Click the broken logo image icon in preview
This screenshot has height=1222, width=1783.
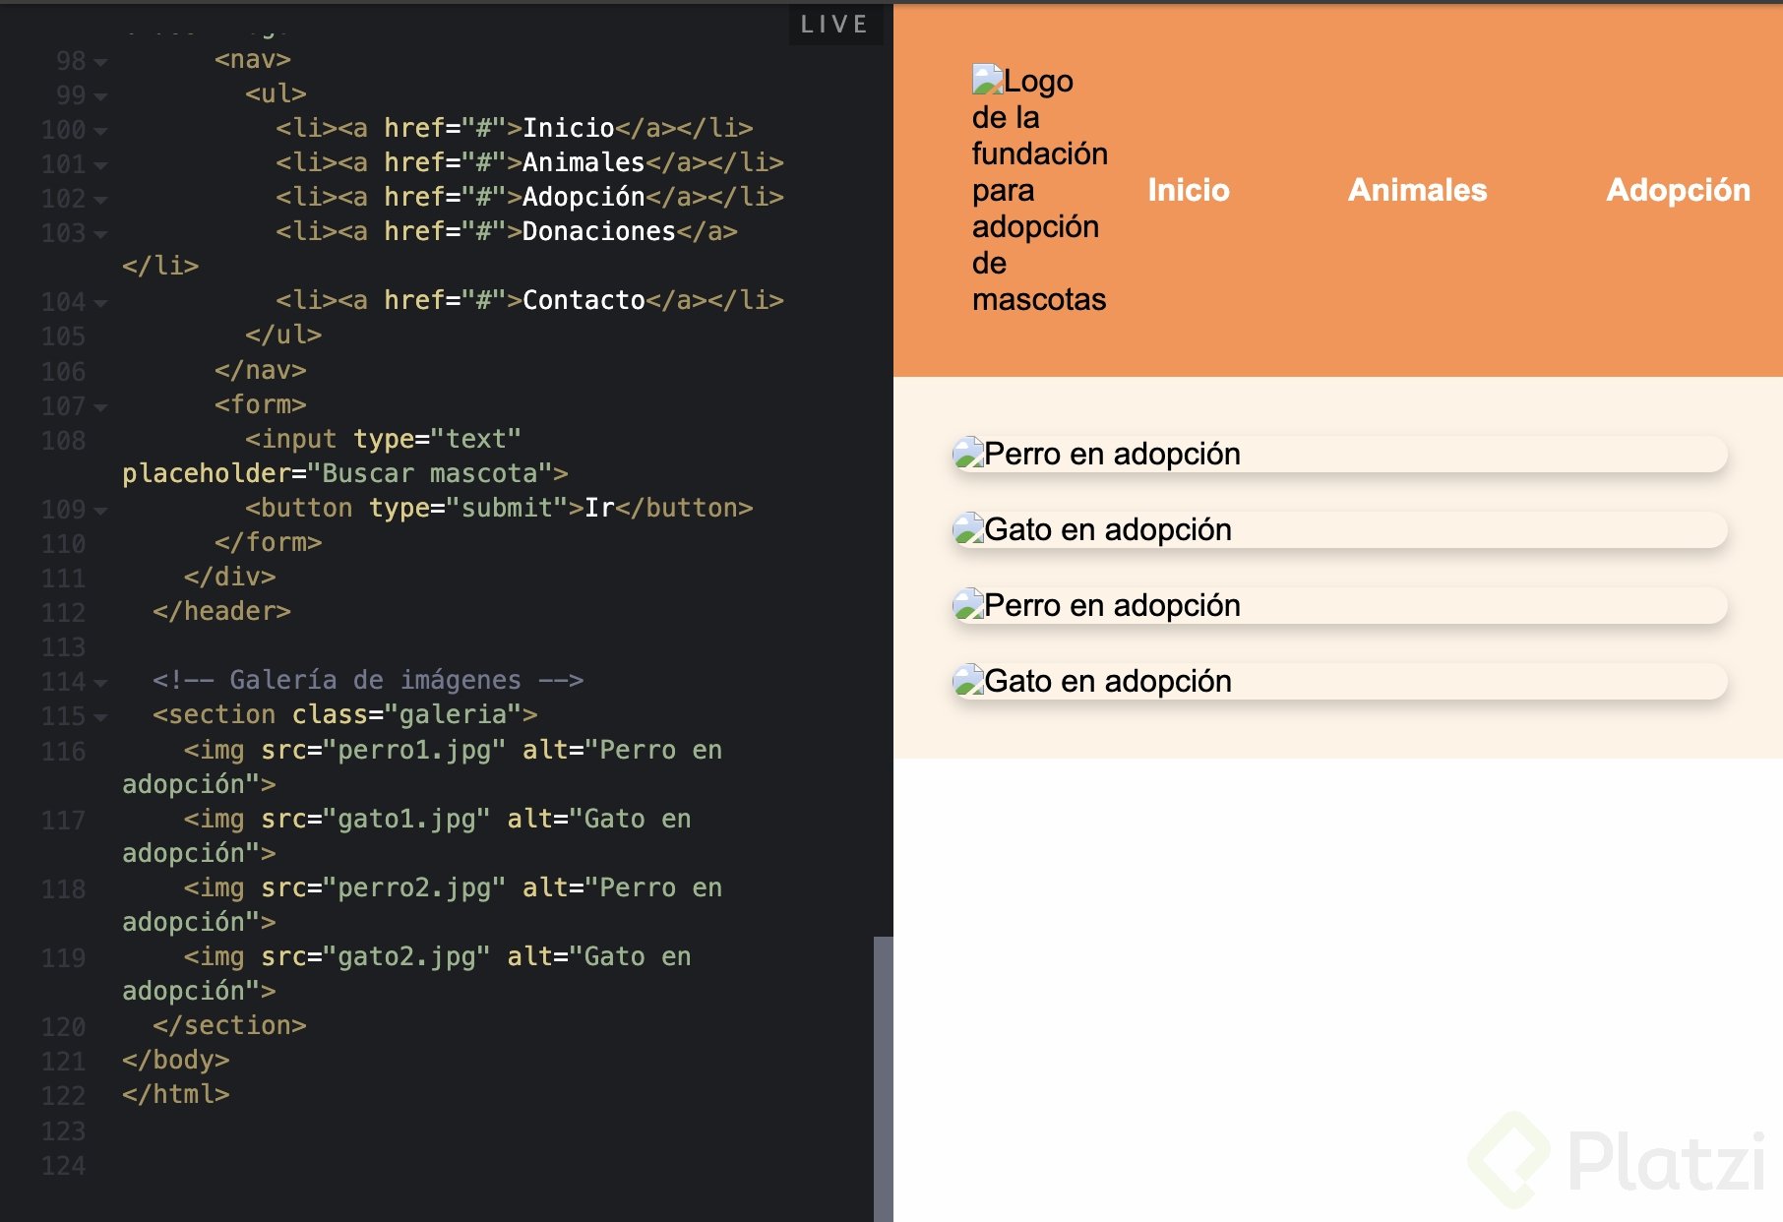(987, 79)
